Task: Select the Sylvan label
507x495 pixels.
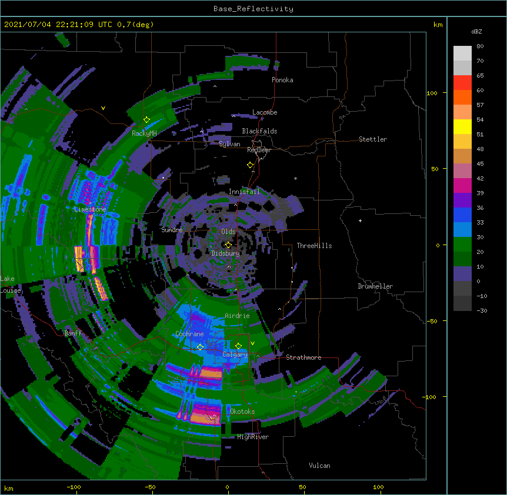Action: tap(229, 144)
